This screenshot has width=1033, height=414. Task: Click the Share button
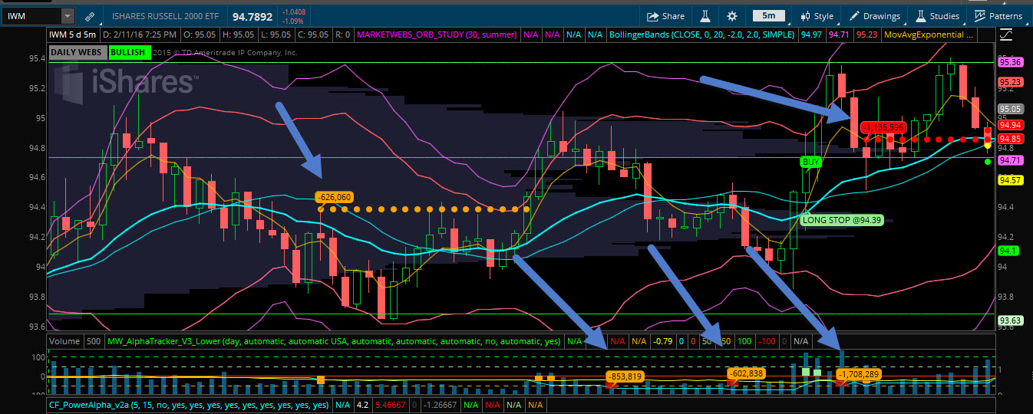(665, 16)
